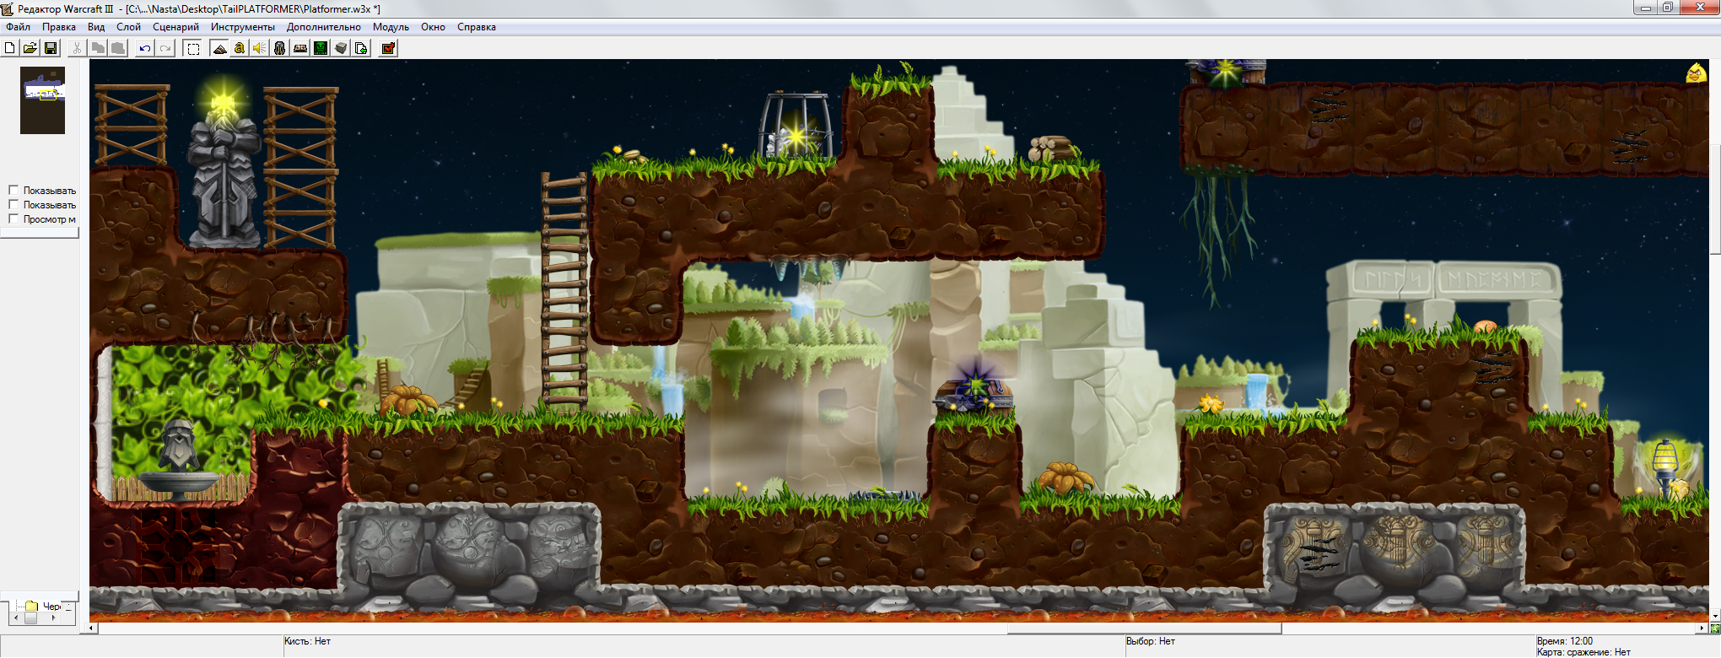Tick the second 'Показывать' checkbox
The image size is (1721, 658).
click(x=13, y=204)
